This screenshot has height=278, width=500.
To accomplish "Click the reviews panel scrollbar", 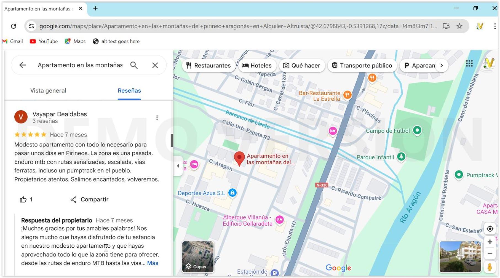I will [x=172, y=141].
